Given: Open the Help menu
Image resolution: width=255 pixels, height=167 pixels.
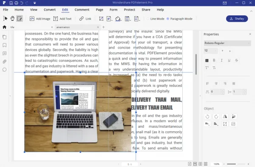Looking at the screenshot, I should click(160, 10).
